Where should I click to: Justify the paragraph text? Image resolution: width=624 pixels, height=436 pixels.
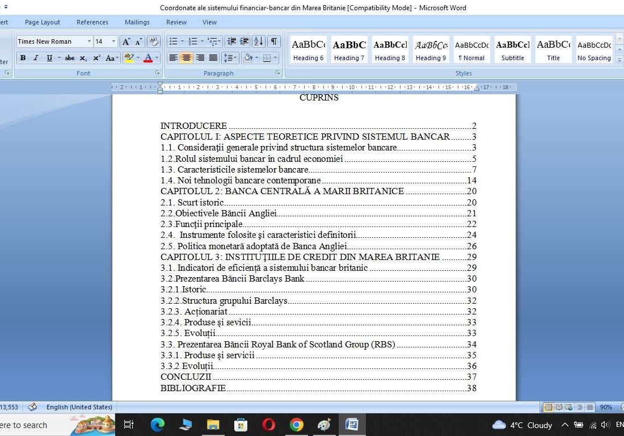[x=213, y=58]
